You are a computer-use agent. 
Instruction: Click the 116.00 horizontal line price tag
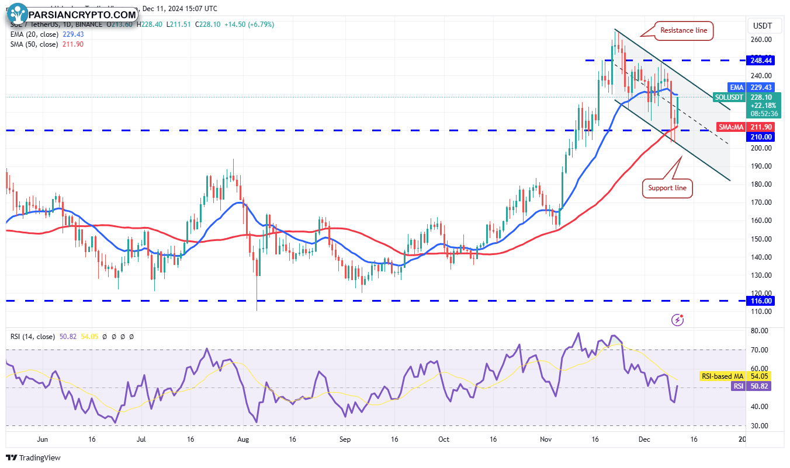(761, 301)
